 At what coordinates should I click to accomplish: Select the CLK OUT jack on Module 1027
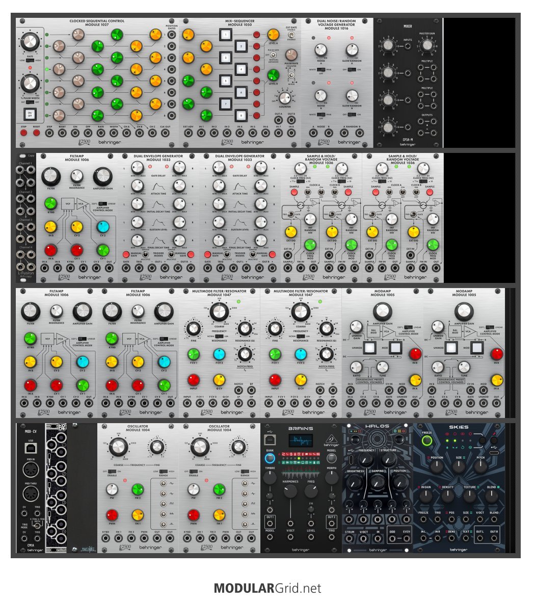tap(165, 133)
